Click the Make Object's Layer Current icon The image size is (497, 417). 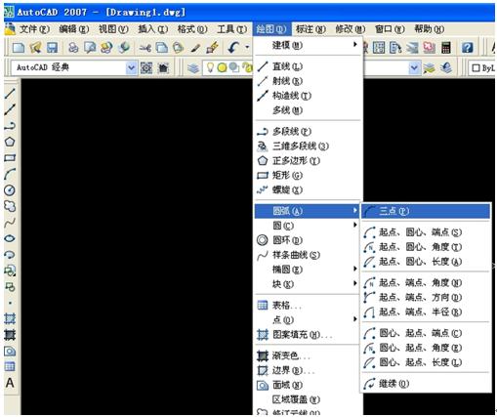coord(430,68)
